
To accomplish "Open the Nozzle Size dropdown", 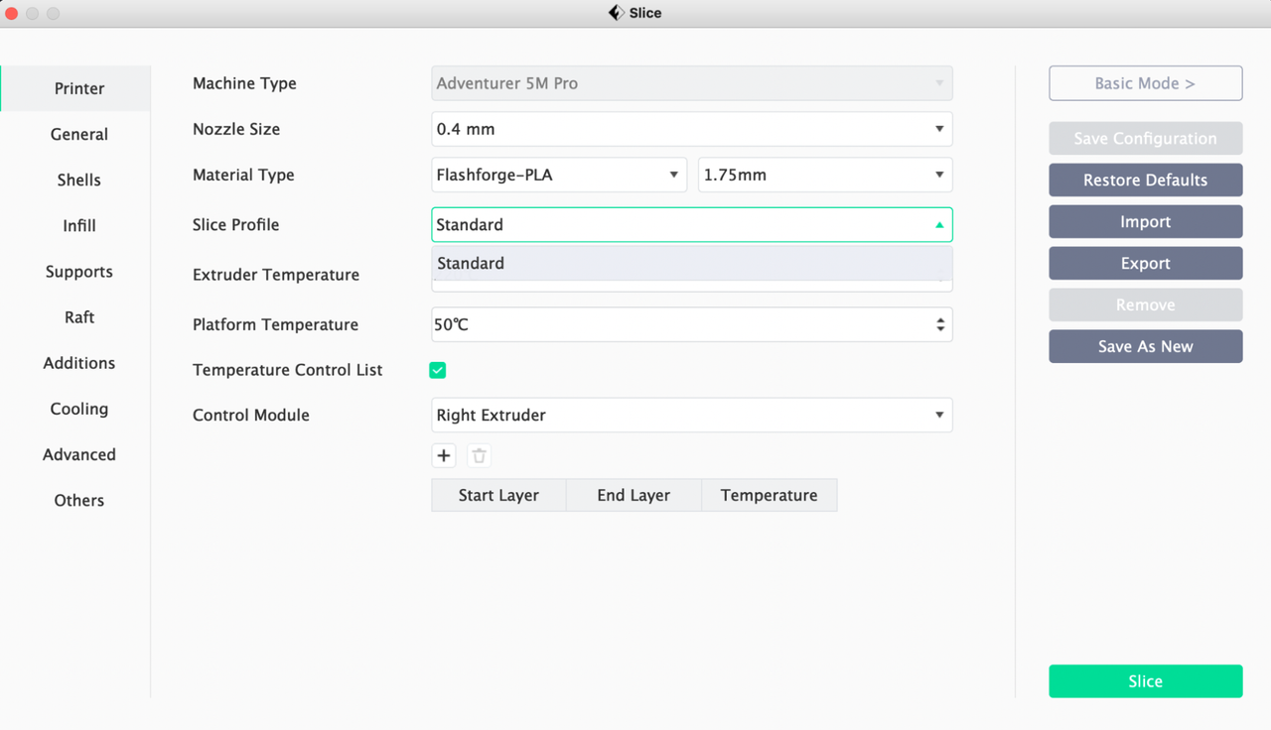I will click(x=692, y=129).
